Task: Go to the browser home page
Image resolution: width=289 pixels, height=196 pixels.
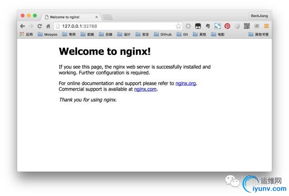Action: (48, 26)
